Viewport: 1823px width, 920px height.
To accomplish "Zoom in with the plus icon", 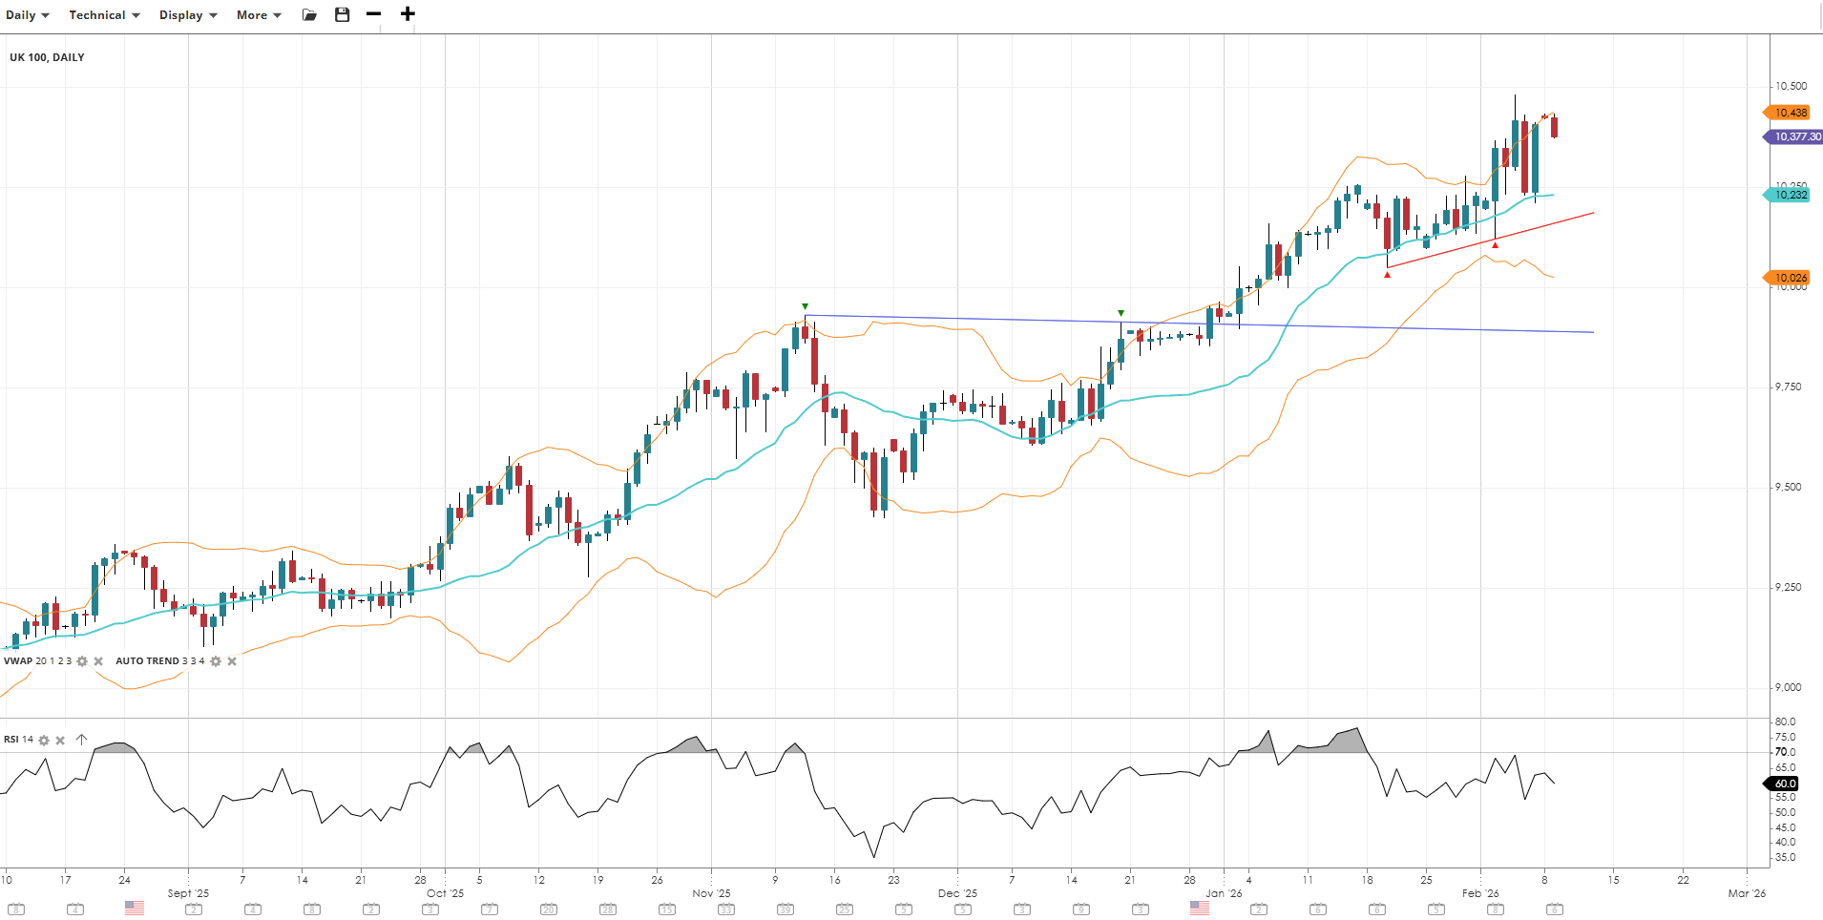I will [408, 14].
